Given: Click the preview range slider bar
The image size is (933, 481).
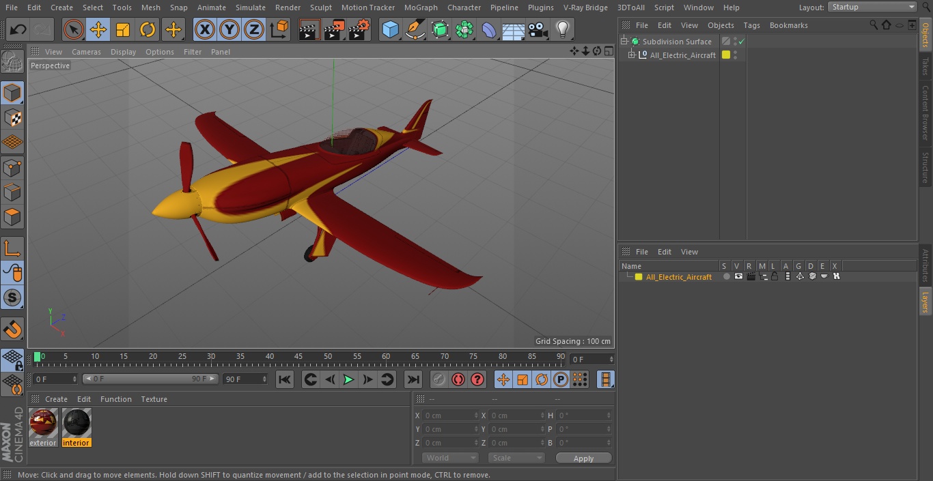Looking at the screenshot, I should click(x=150, y=379).
